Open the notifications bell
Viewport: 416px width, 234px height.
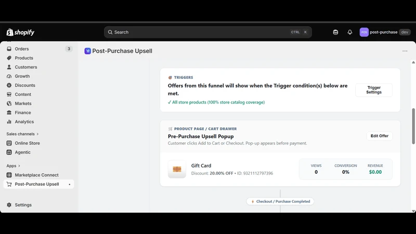349,32
